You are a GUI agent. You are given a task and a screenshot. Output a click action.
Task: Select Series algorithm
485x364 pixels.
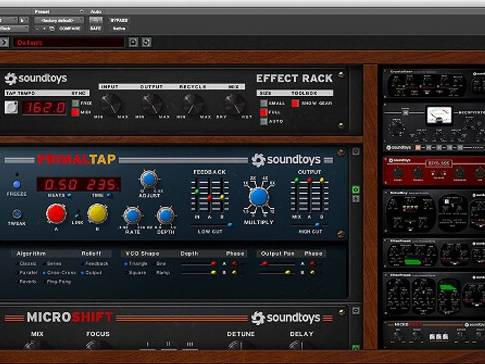[x=52, y=264]
